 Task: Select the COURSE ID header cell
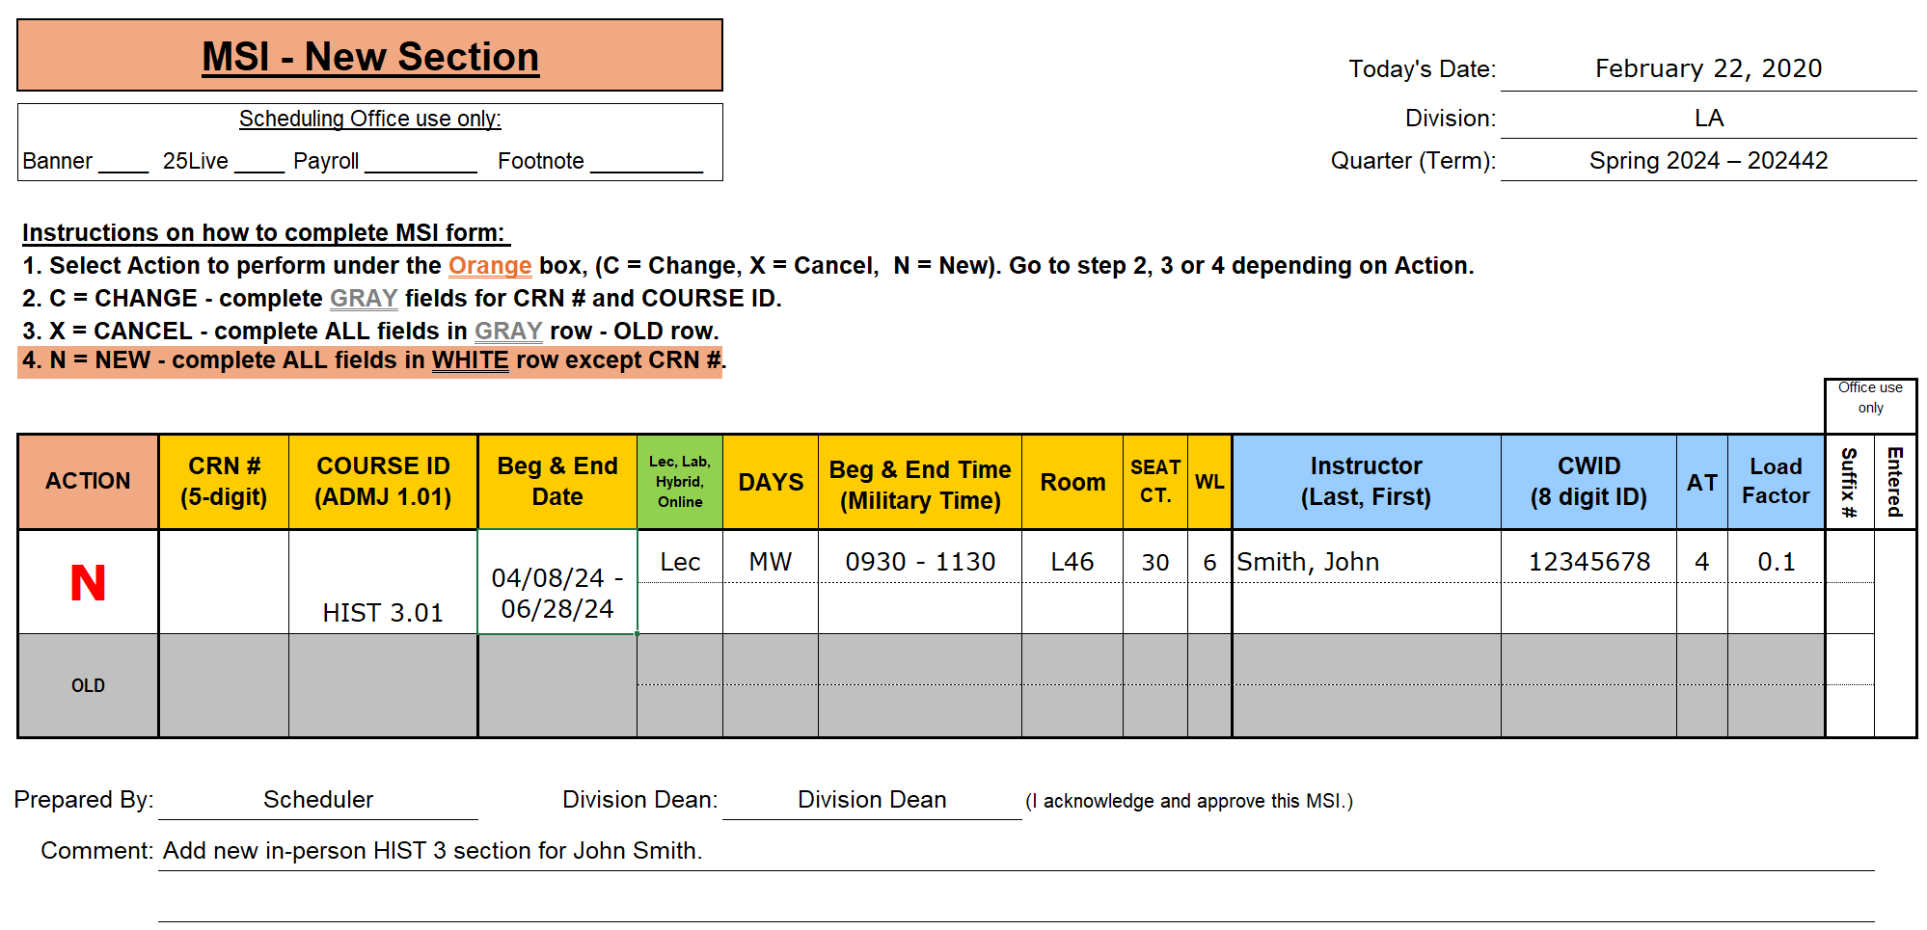click(x=383, y=481)
